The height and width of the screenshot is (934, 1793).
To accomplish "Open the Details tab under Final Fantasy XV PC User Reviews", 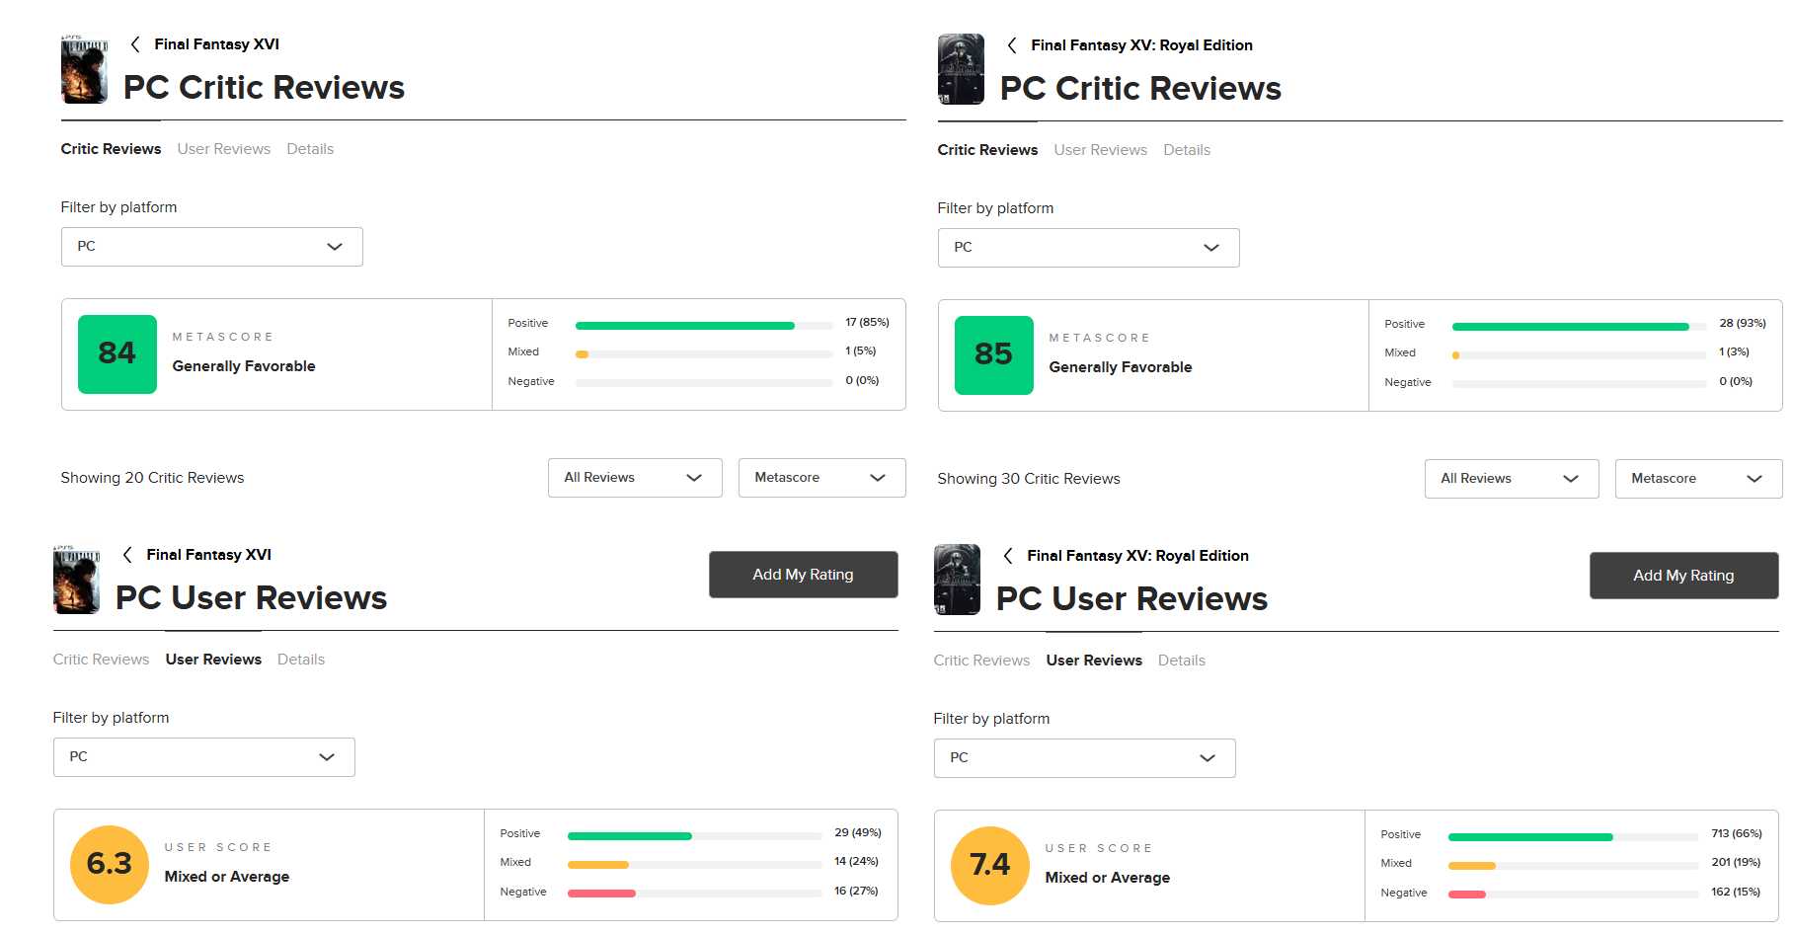I will pyautogui.click(x=1182, y=661).
